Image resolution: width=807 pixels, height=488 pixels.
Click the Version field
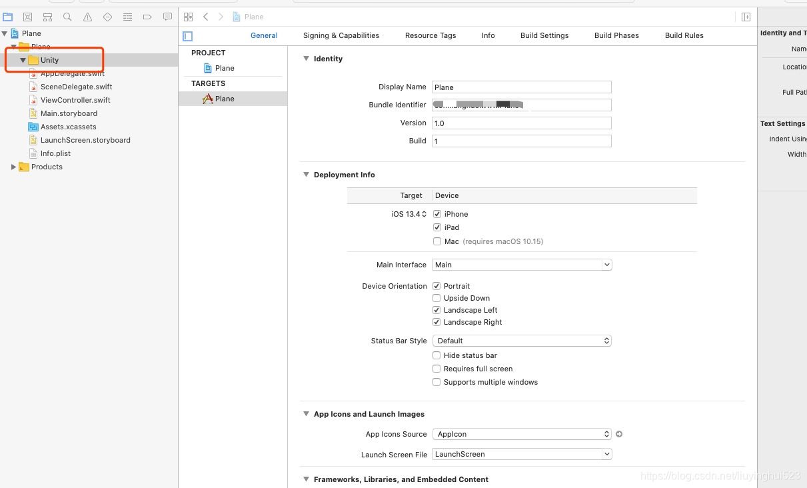point(522,123)
